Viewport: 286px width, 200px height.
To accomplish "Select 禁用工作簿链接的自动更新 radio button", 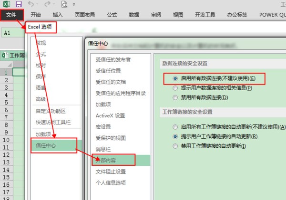I will click(x=175, y=146).
